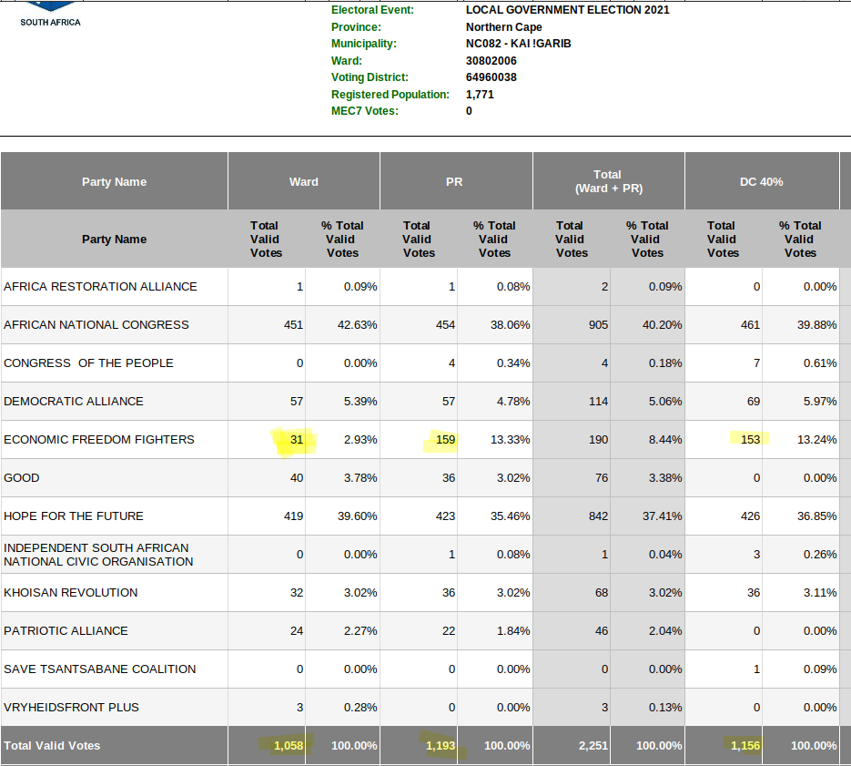Click the 'Total Valid Votes' footer label

click(52, 745)
